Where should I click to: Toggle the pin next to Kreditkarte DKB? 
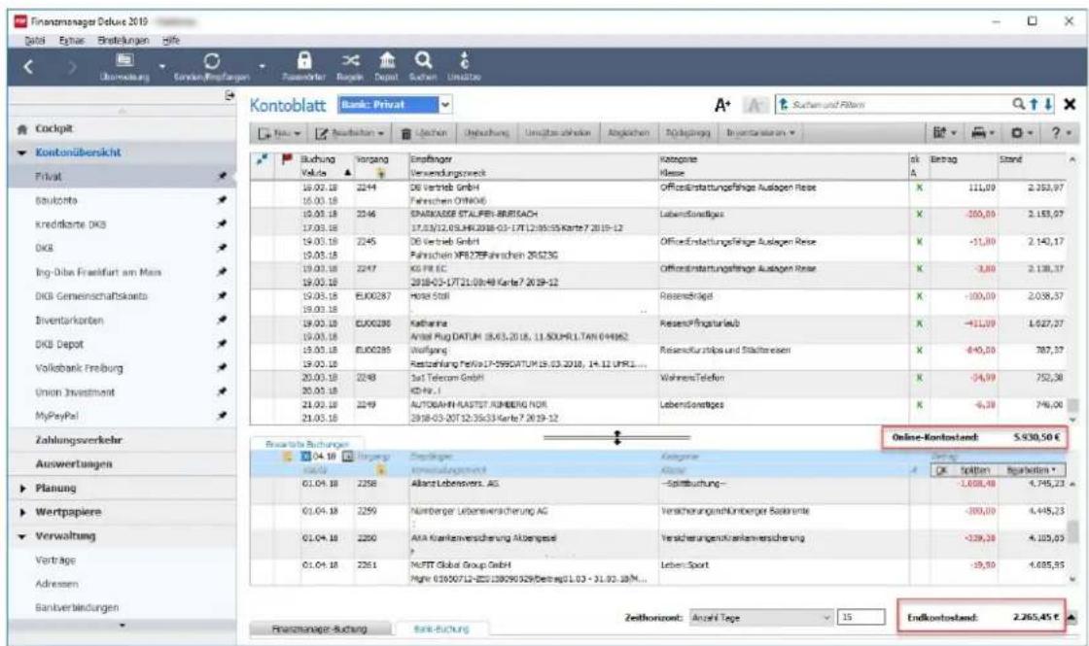pos(222,224)
